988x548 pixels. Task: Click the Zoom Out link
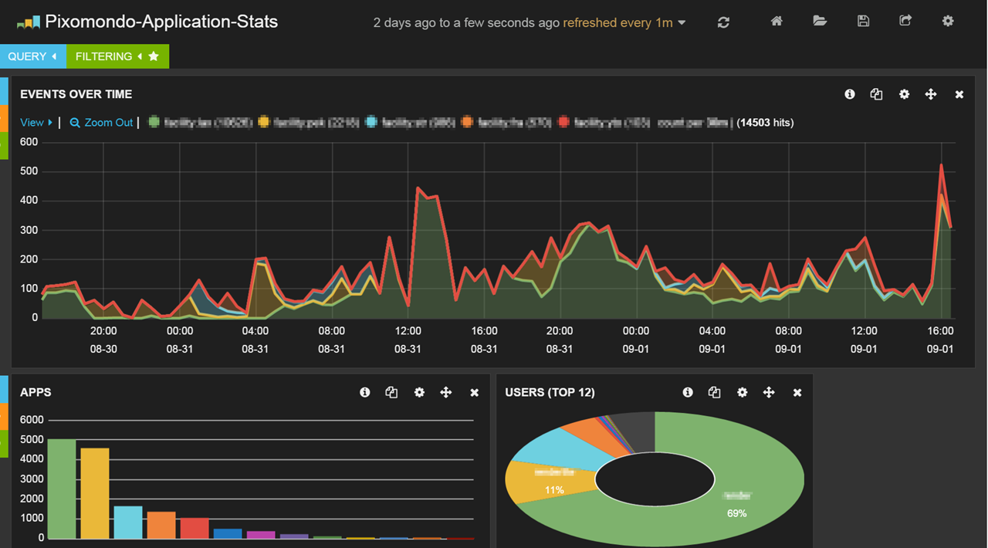pos(101,123)
